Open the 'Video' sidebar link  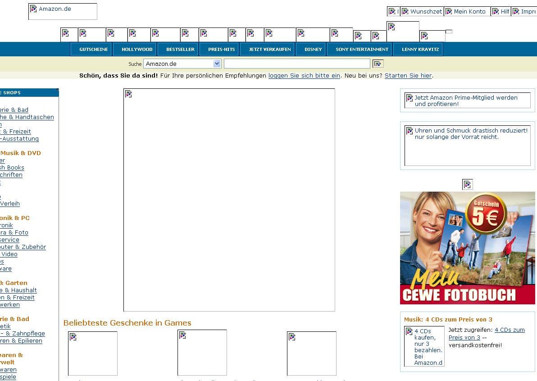(x=9, y=254)
